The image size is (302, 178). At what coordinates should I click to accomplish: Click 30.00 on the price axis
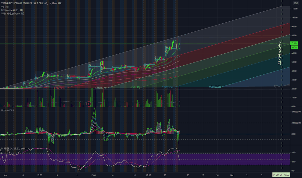294,80
